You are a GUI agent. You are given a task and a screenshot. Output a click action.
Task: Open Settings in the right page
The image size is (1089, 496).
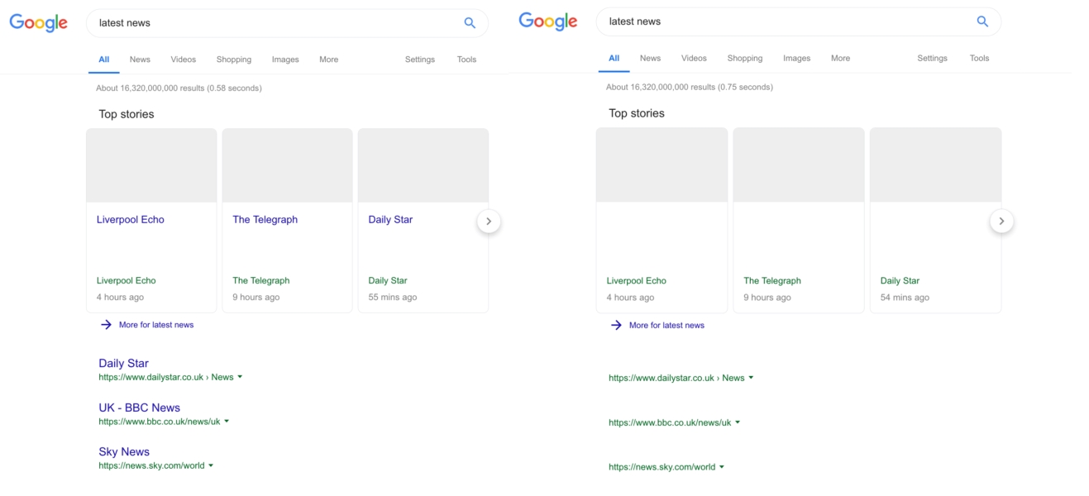(933, 58)
